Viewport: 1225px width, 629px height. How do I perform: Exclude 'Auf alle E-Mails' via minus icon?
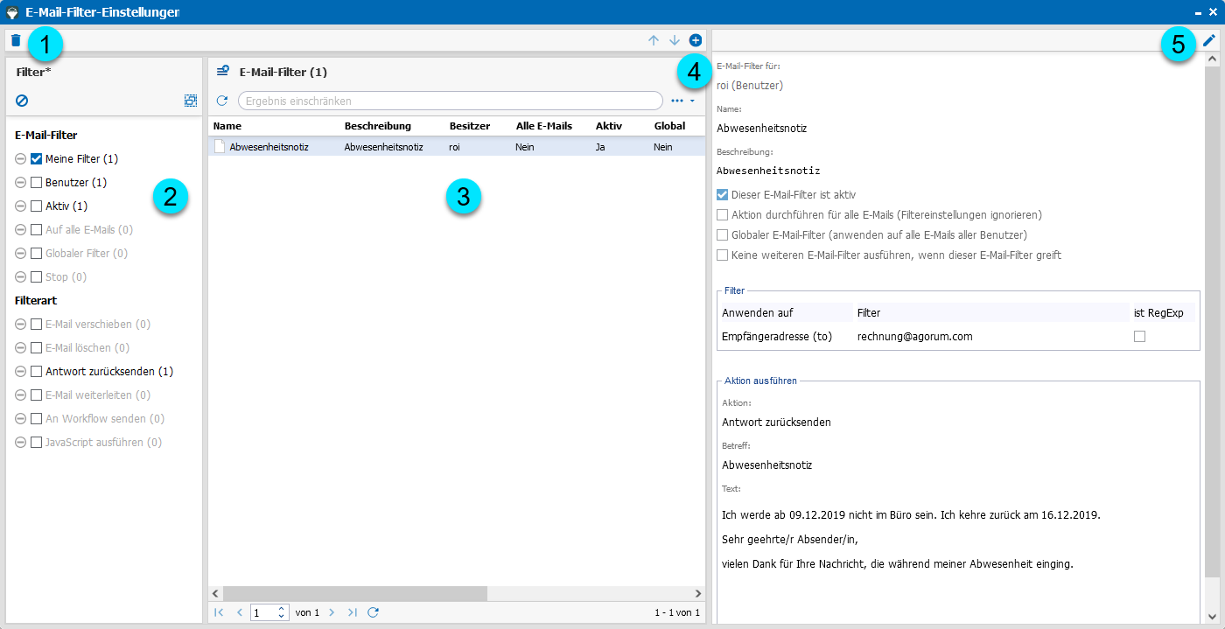pyautogui.click(x=21, y=230)
